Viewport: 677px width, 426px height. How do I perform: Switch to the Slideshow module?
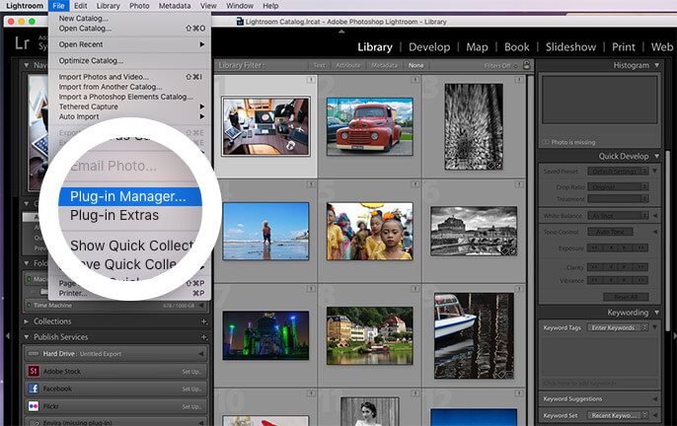tap(570, 47)
